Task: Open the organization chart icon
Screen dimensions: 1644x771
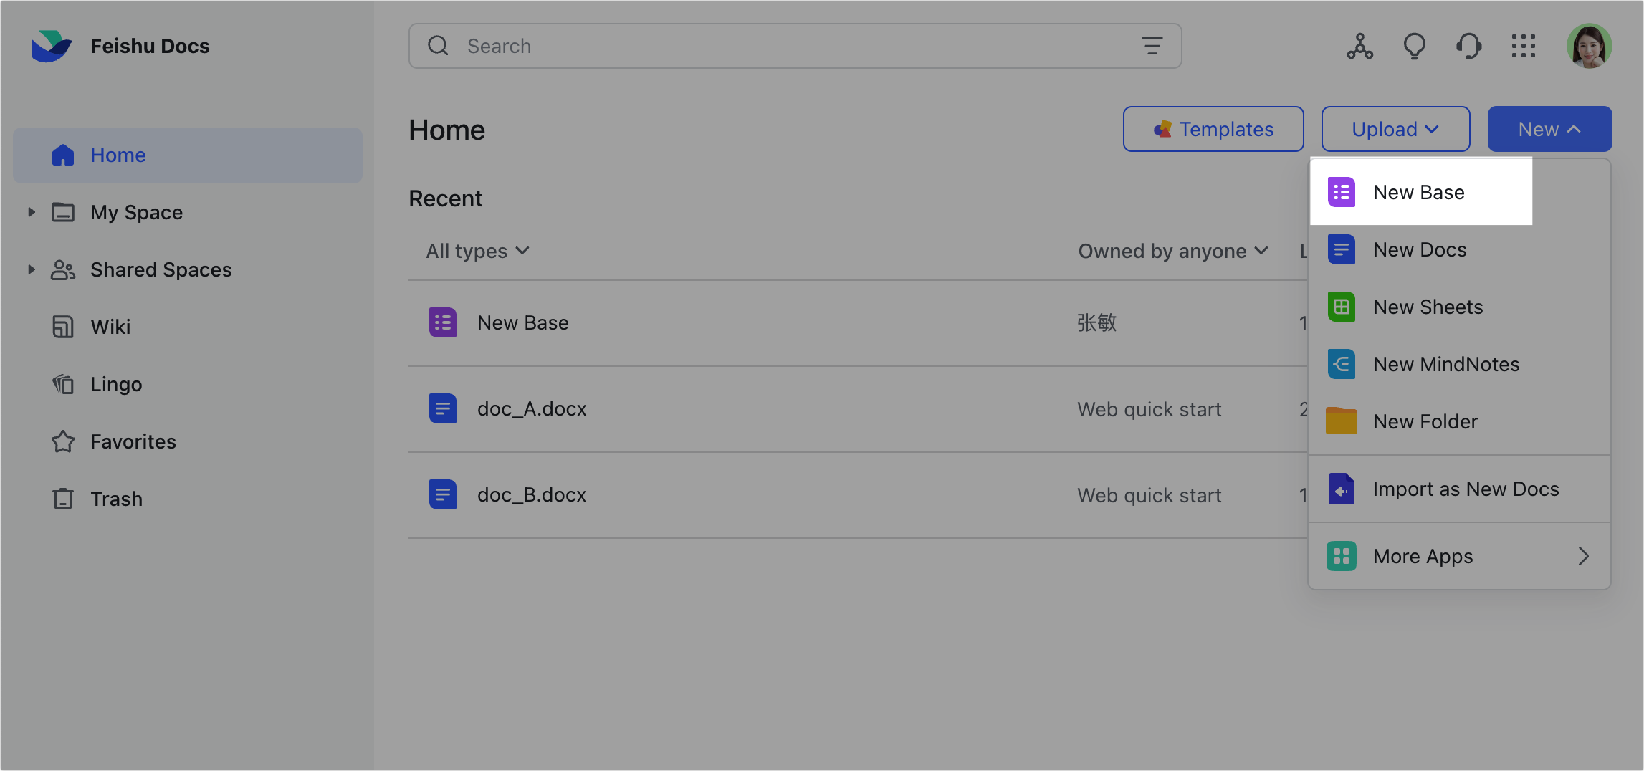Action: click(x=1359, y=47)
